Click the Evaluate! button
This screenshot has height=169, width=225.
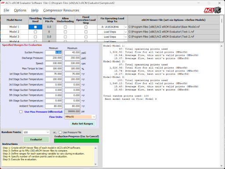coord(36,140)
